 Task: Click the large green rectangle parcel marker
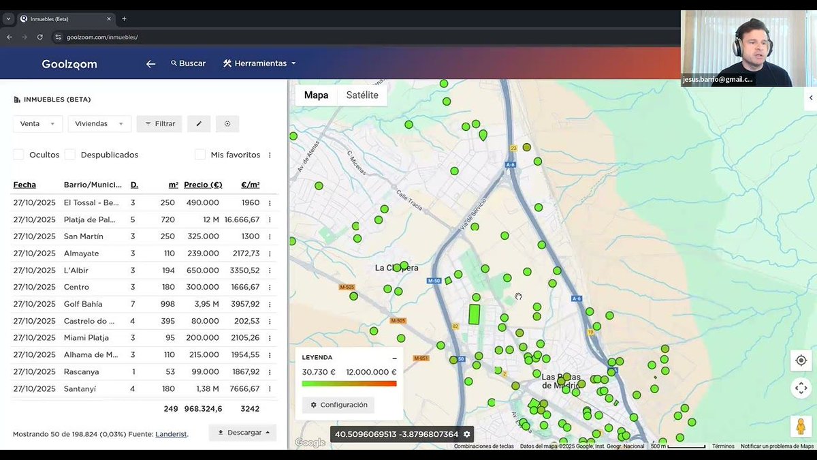pos(475,314)
